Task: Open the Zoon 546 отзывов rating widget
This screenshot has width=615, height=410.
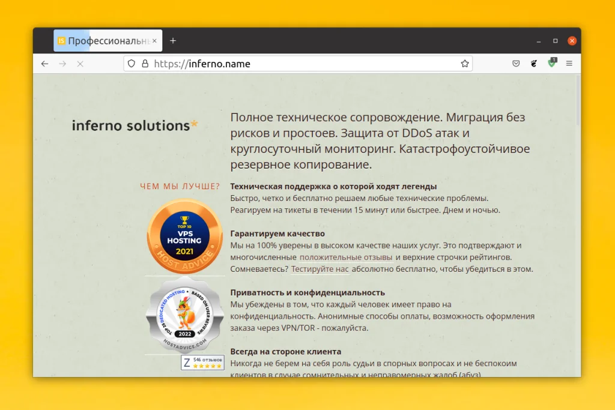Action: [x=202, y=363]
